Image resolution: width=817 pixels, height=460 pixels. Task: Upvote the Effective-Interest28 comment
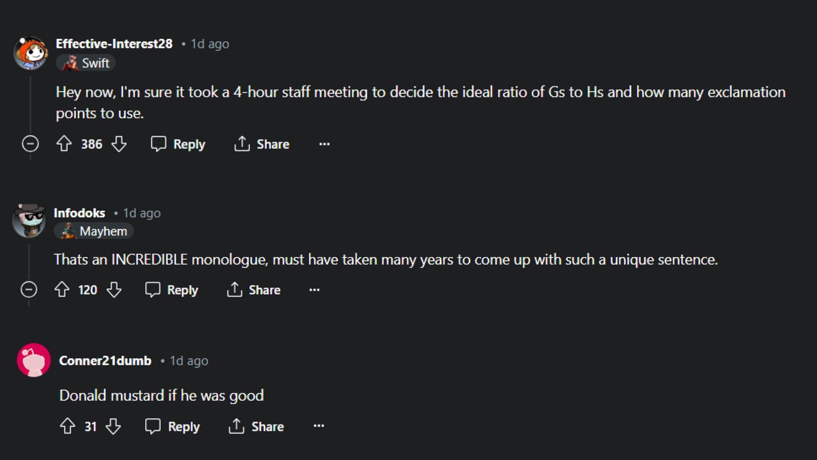point(64,144)
